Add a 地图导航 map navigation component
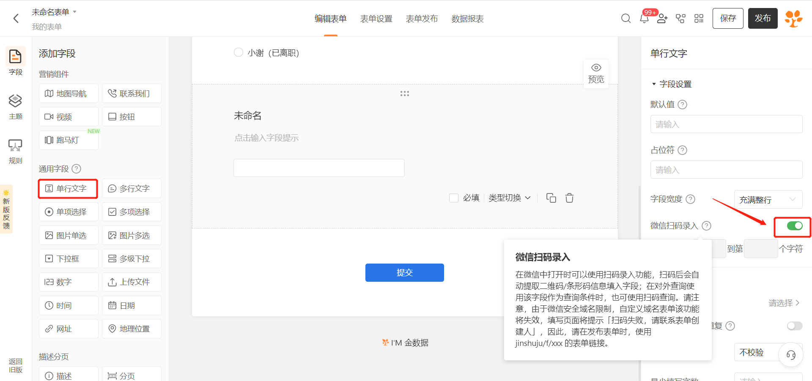This screenshot has width=812, height=381. click(x=69, y=93)
